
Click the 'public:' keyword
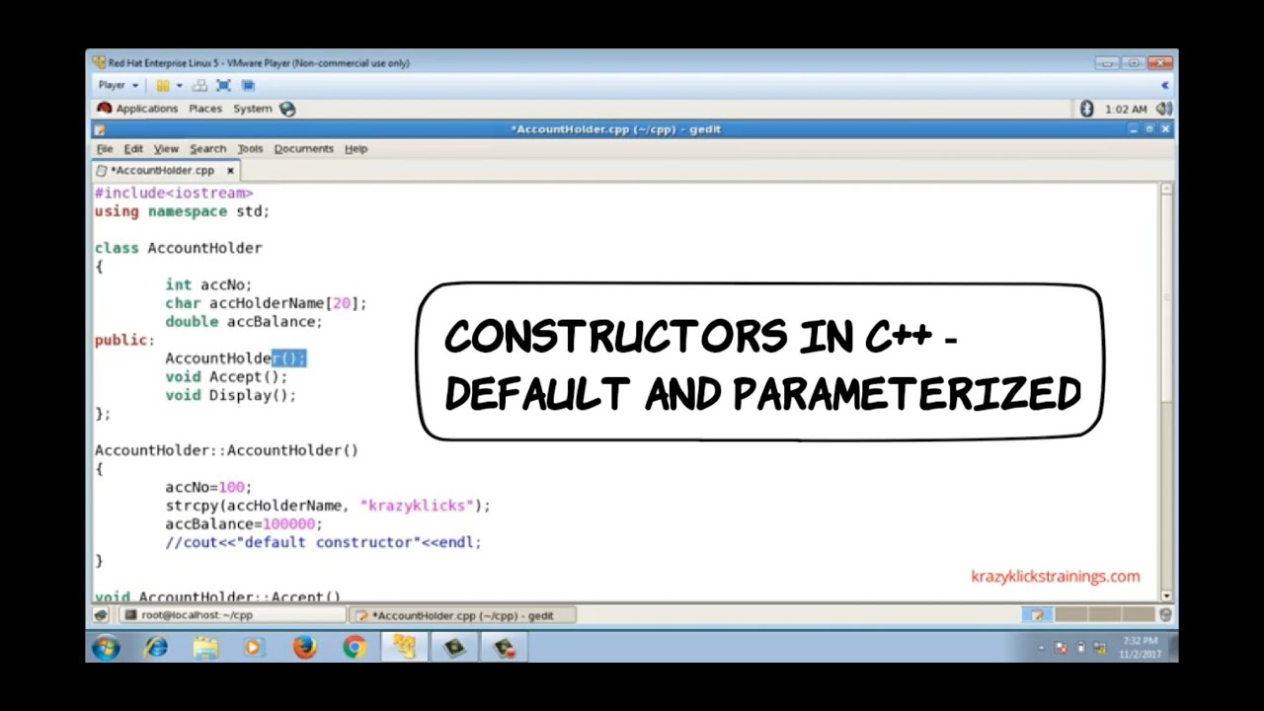124,341
